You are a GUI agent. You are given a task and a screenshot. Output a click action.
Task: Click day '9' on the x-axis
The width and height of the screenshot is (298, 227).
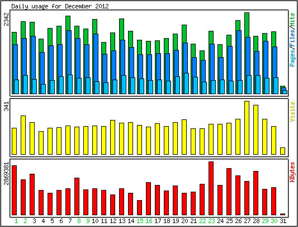click(88, 221)
